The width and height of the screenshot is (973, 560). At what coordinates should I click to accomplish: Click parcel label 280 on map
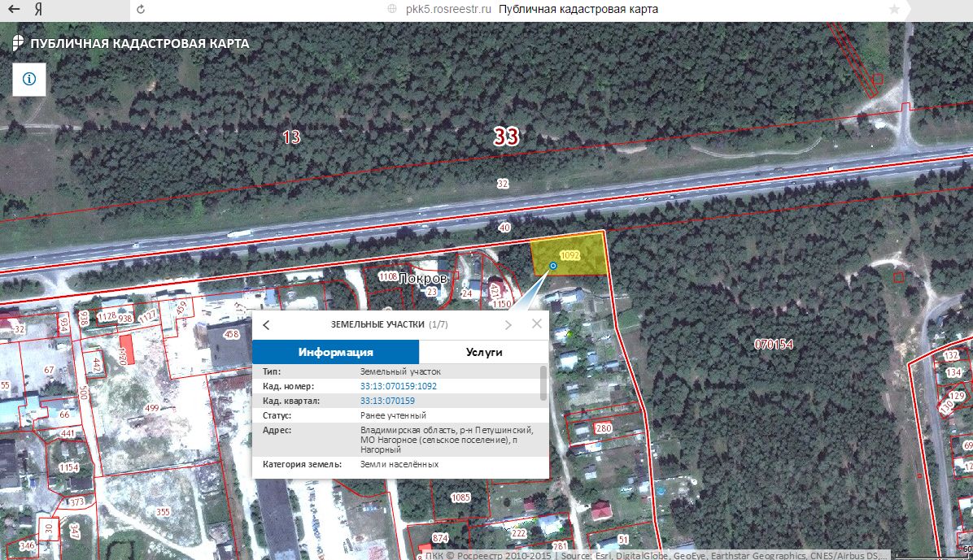[603, 428]
